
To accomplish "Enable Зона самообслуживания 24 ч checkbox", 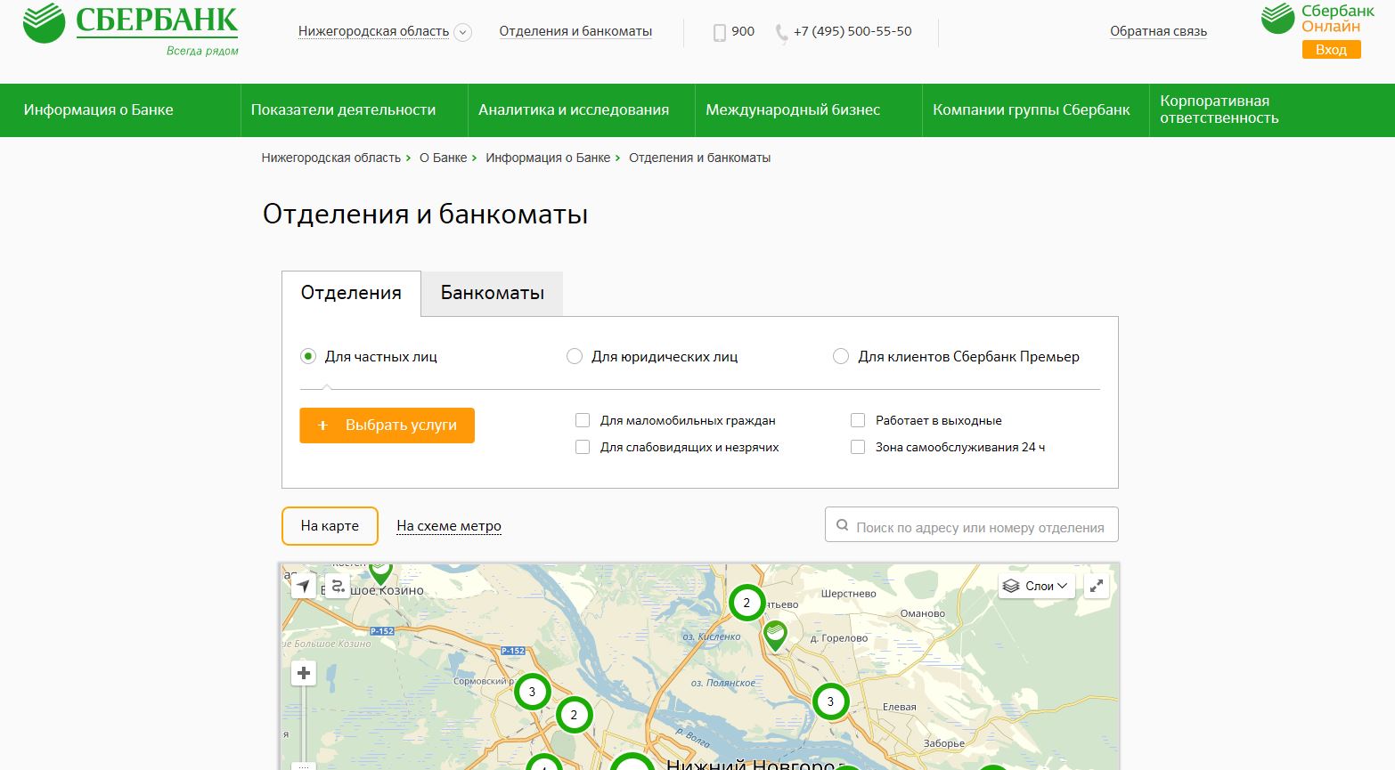I will coord(858,447).
